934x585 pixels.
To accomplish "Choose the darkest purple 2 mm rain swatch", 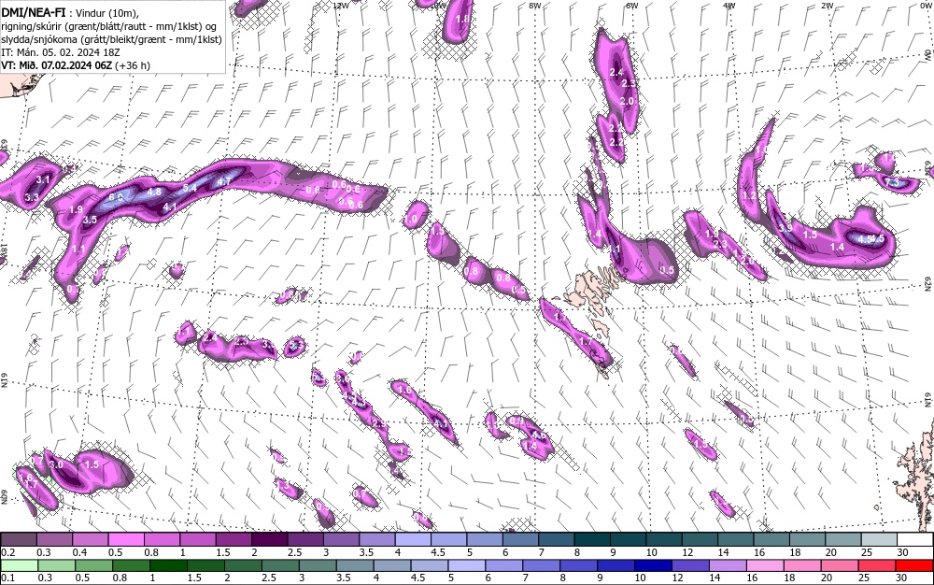I will [x=269, y=540].
